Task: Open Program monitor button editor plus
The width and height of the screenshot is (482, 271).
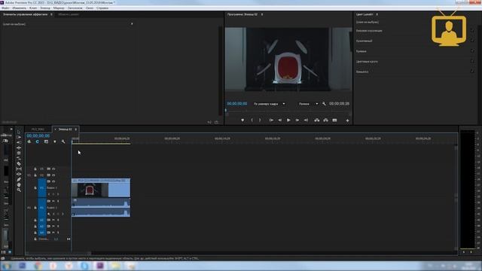Action: click(347, 120)
